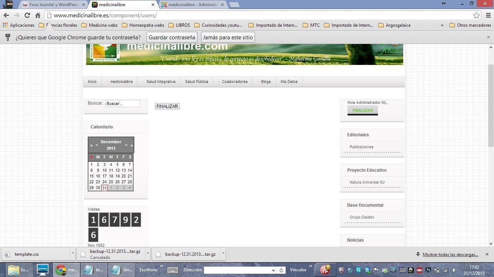Screen dimensions: 494x277
Task: Reload the current page
Action: pyautogui.click(x=27, y=15)
